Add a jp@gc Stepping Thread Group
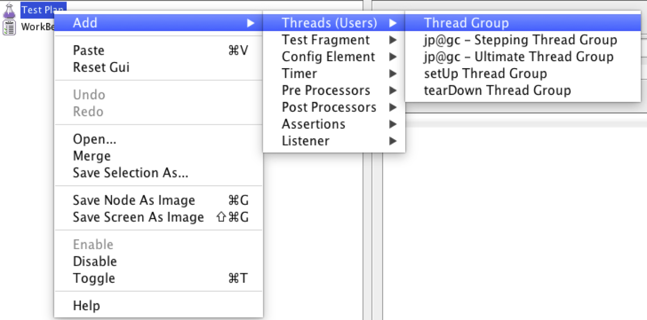This screenshot has height=320, width=647. tap(520, 40)
